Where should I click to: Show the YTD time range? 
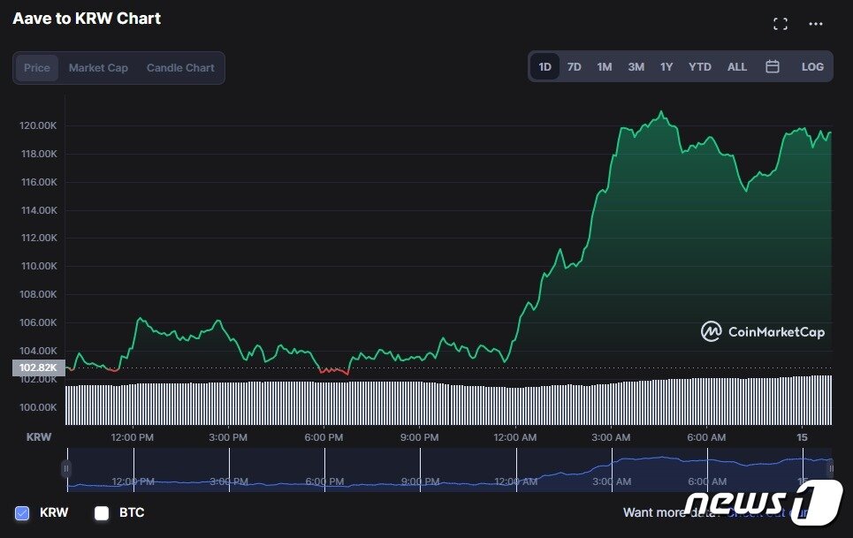point(699,67)
